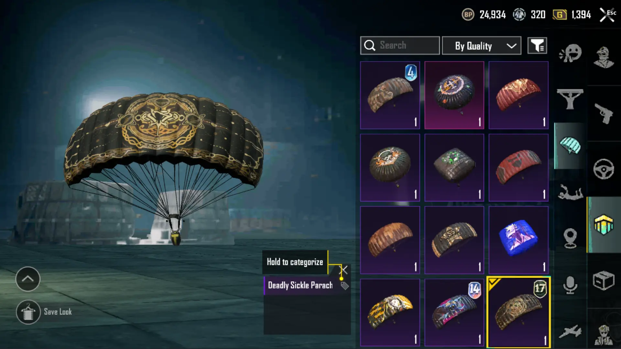Open the map pin landing marker category
The width and height of the screenshot is (621, 349).
click(570, 238)
